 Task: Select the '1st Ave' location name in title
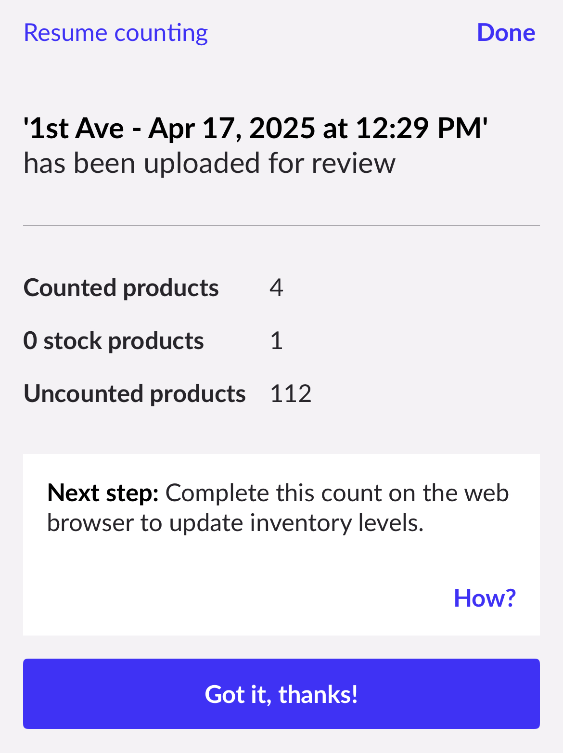[74, 129]
